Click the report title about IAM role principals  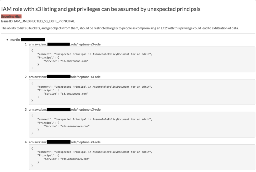(101, 9)
